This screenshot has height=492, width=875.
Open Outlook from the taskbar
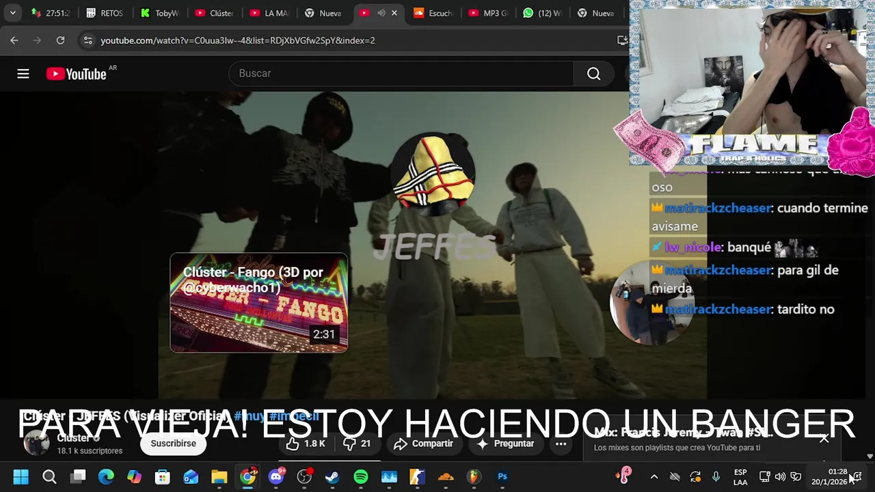click(x=191, y=477)
